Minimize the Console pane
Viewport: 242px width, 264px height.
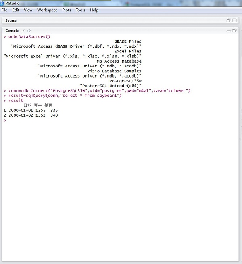point(229,31)
